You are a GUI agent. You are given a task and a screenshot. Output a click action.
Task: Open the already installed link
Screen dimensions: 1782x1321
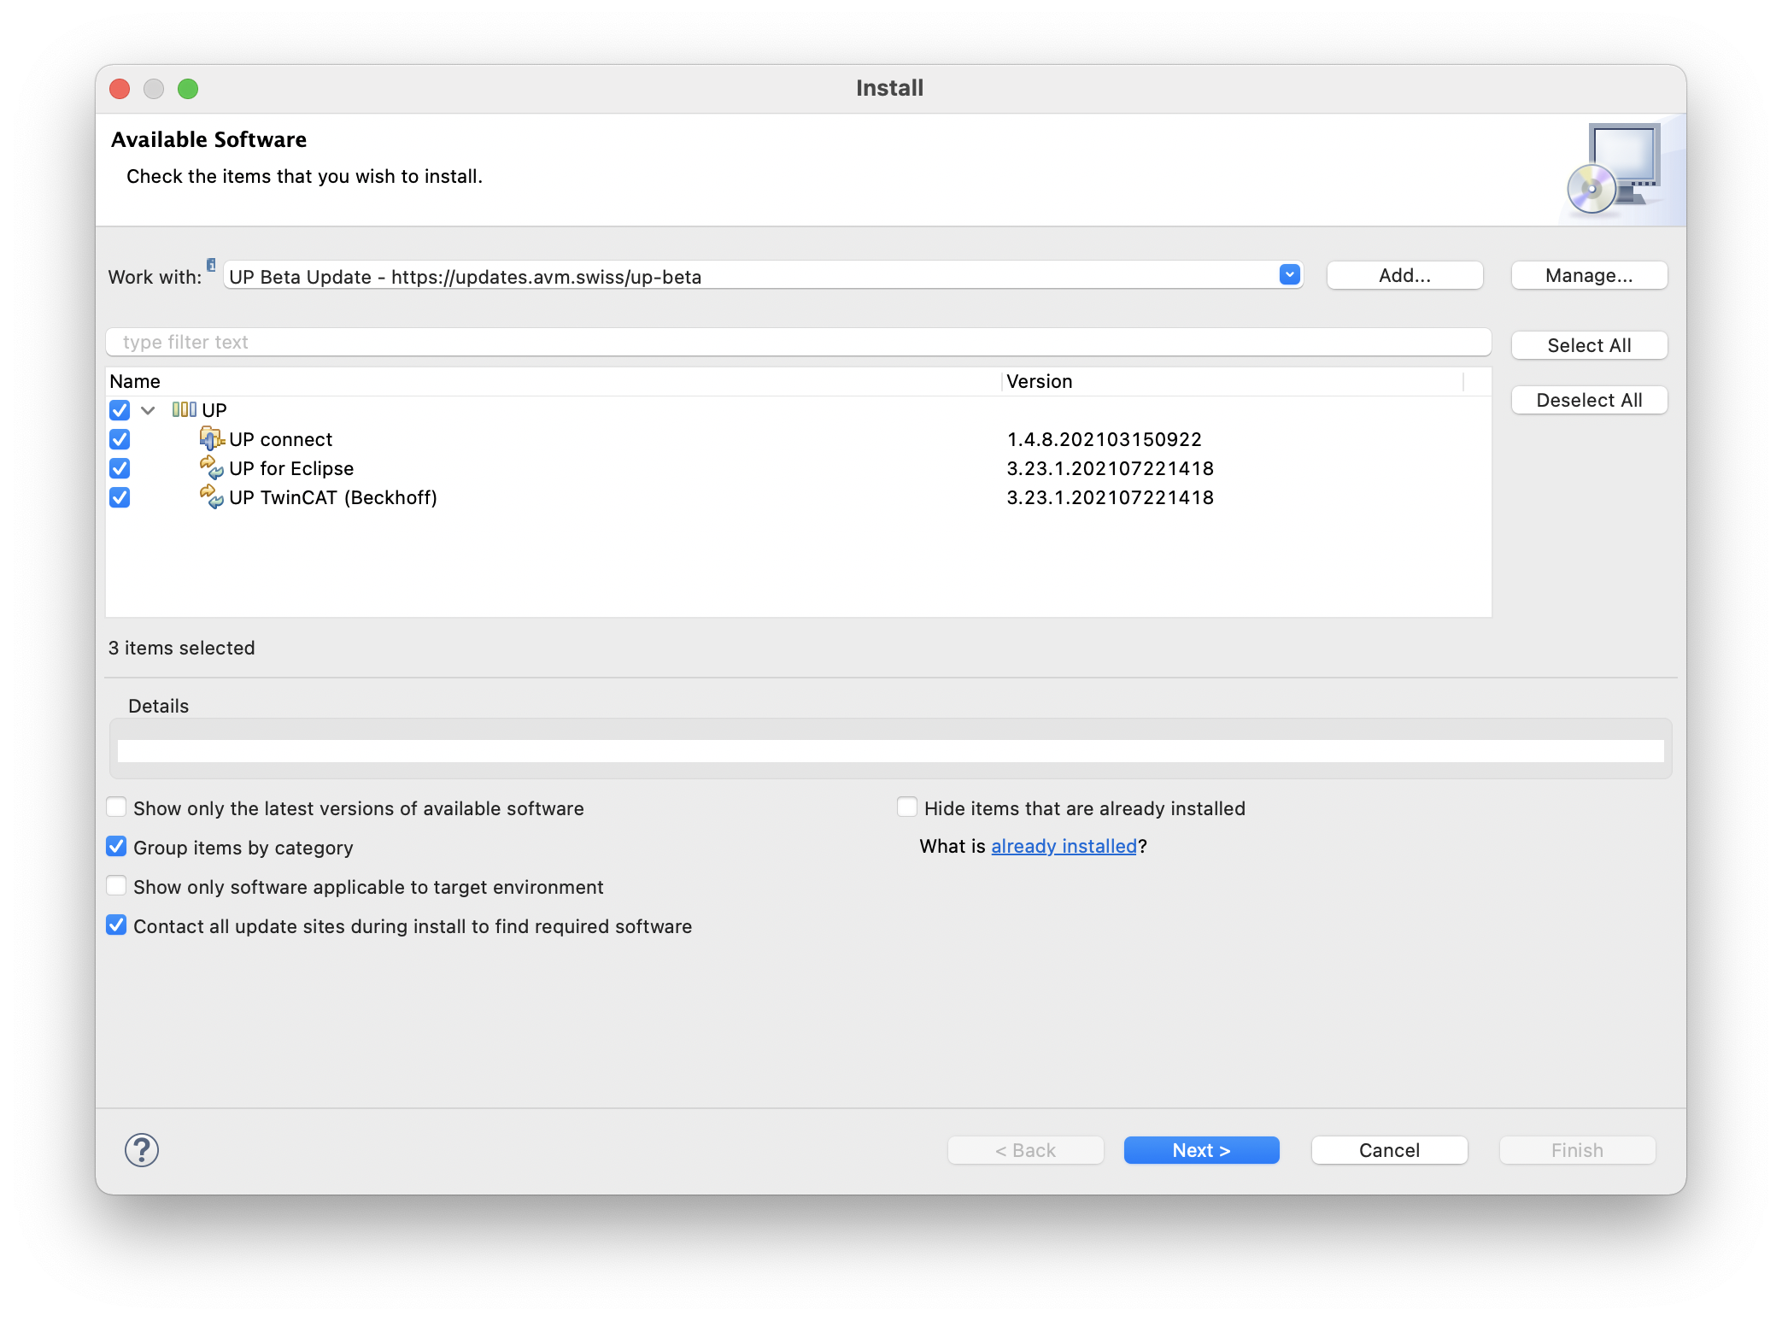(x=1064, y=847)
